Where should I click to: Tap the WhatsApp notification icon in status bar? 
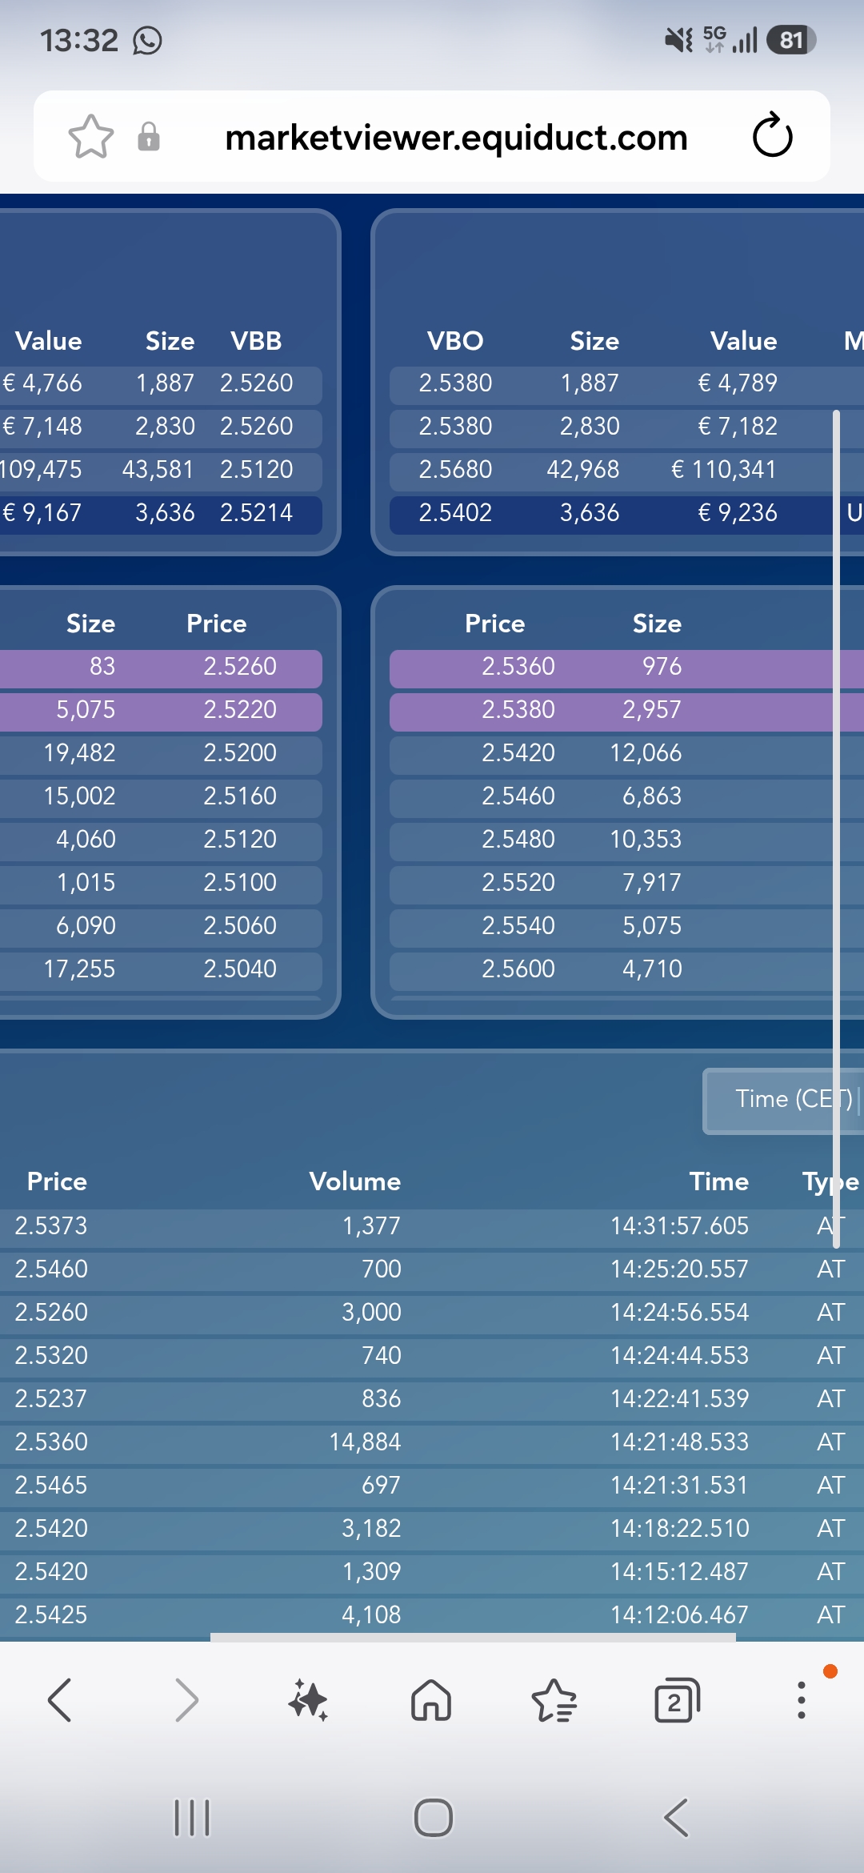coord(147,40)
